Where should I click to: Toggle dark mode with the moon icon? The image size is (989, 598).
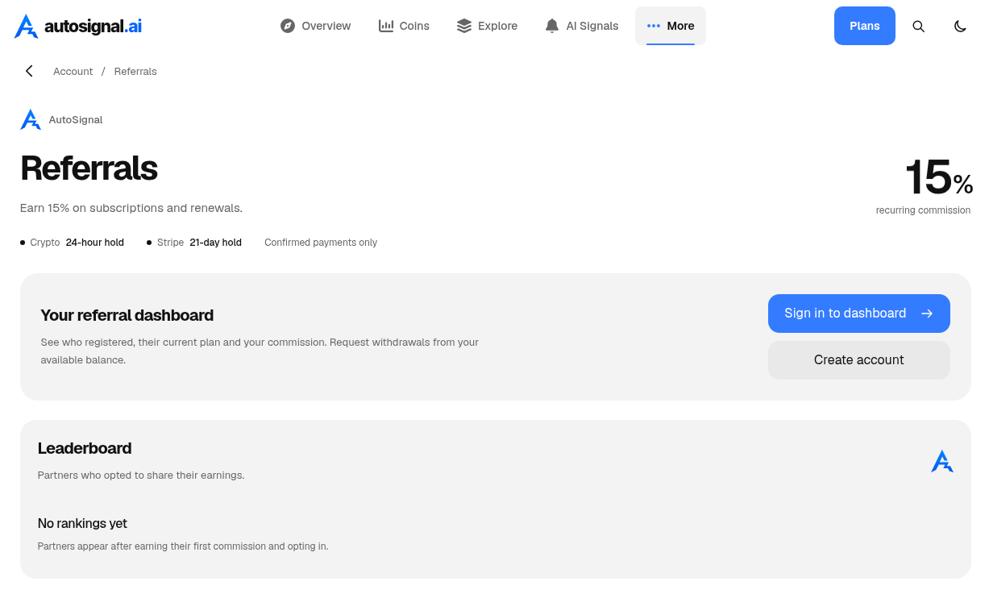960,26
